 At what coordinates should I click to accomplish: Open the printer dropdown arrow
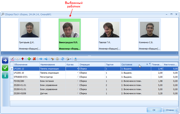pyautogui.click(x=70, y=59)
